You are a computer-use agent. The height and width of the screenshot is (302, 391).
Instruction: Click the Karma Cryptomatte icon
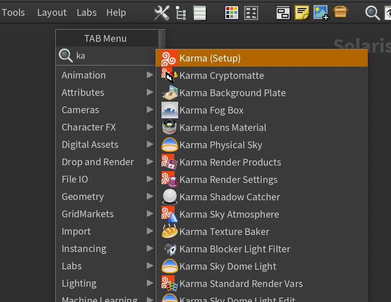[169, 75]
